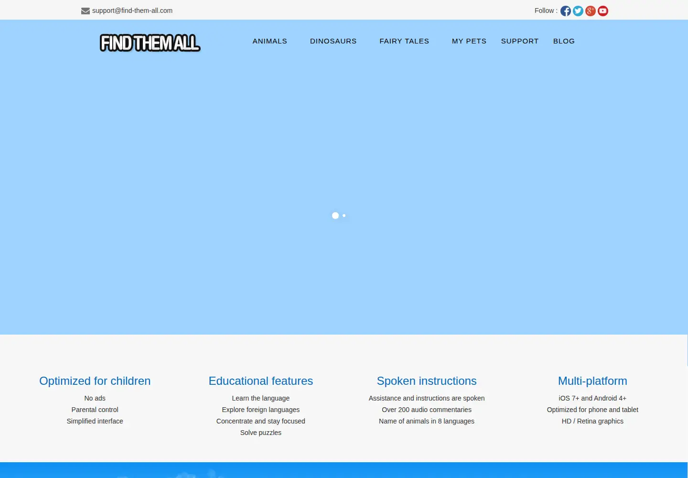Open the My Pets menu item
Image resolution: width=688 pixels, height=478 pixels.
pyautogui.click(x=469, y=41)
